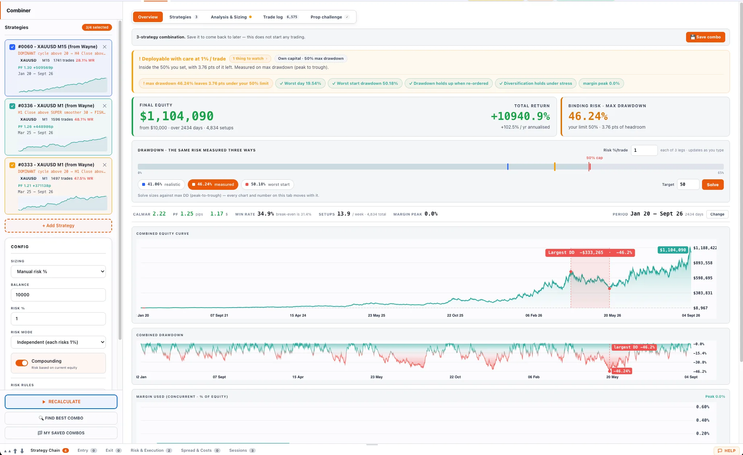Click the orange measured marker on drawdown bar
This screenshot has height=455, width=743.
555,167
